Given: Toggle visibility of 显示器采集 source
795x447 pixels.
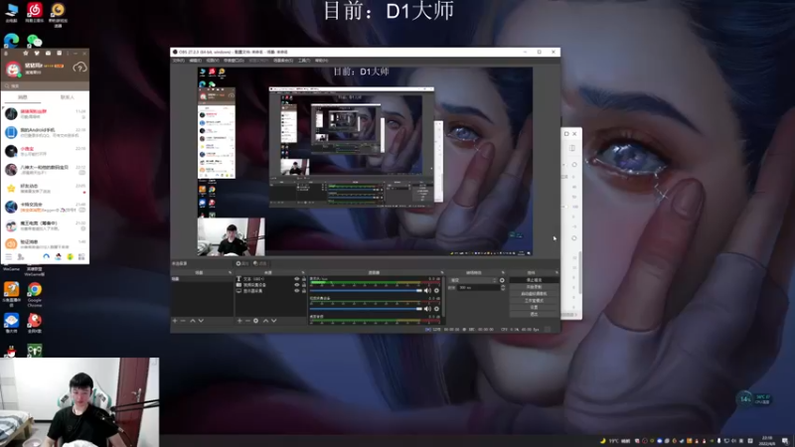Looking at the screenshot, I should pyautogui.click(x=297, y=291).
